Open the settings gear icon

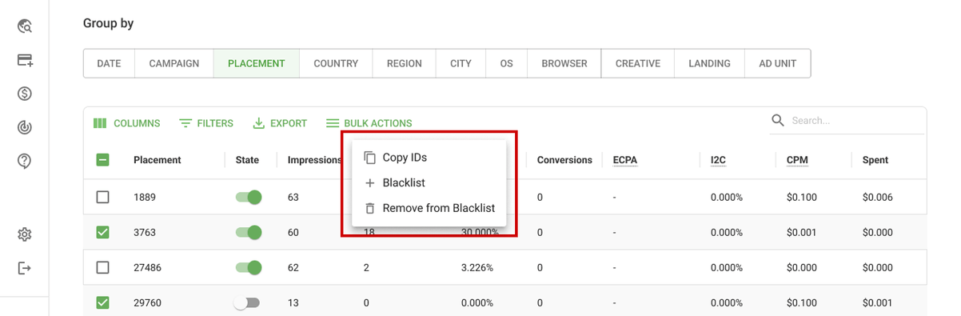[25, 234]
